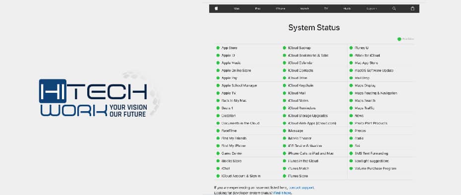The width and height of the screenshot is (461, 195).
Task: Click the Mac App Store status entry
Action: click(x=364, y=63)
